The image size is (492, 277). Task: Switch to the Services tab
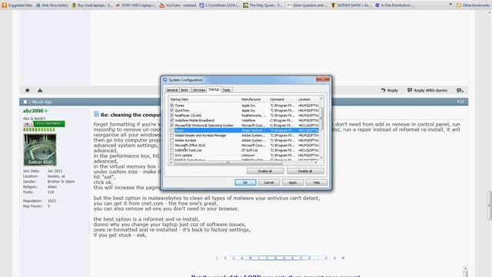tap(199, 90)
